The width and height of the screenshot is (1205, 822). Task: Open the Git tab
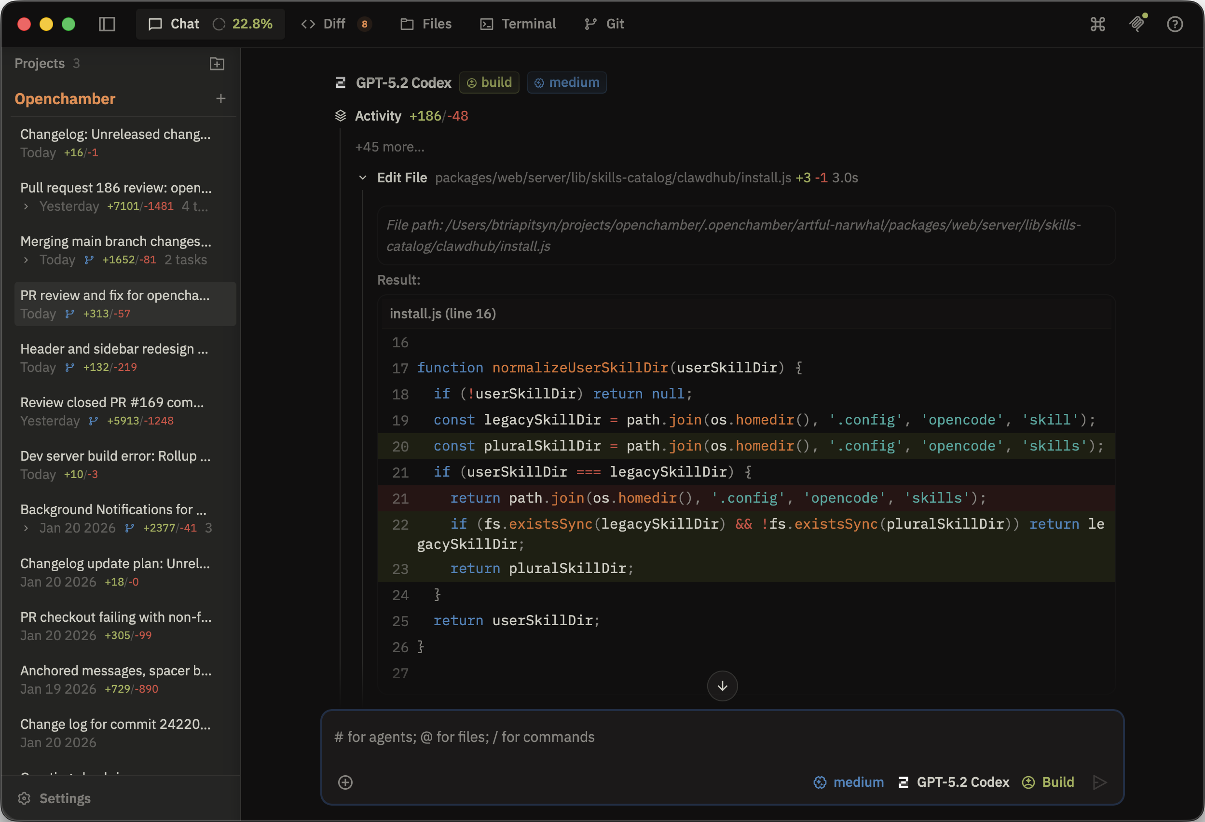pyautogui.click(x=604, y=24)
